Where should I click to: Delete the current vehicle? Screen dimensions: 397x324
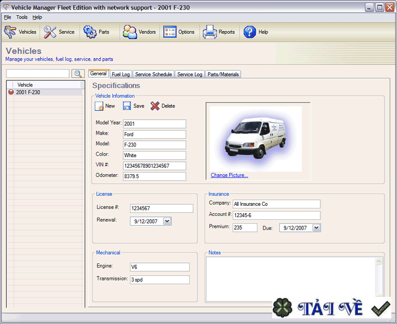coord(163,106)
